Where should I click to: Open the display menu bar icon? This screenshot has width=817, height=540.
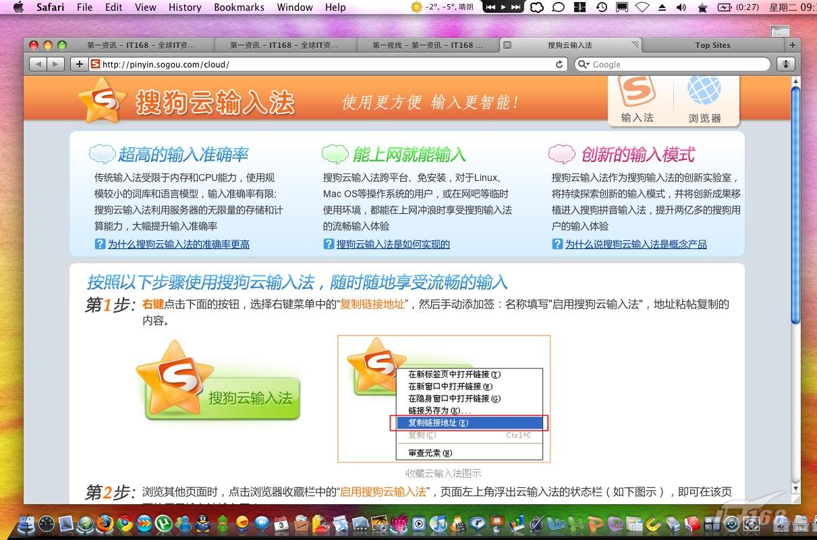pyautogui.click(x=621, y=7)
